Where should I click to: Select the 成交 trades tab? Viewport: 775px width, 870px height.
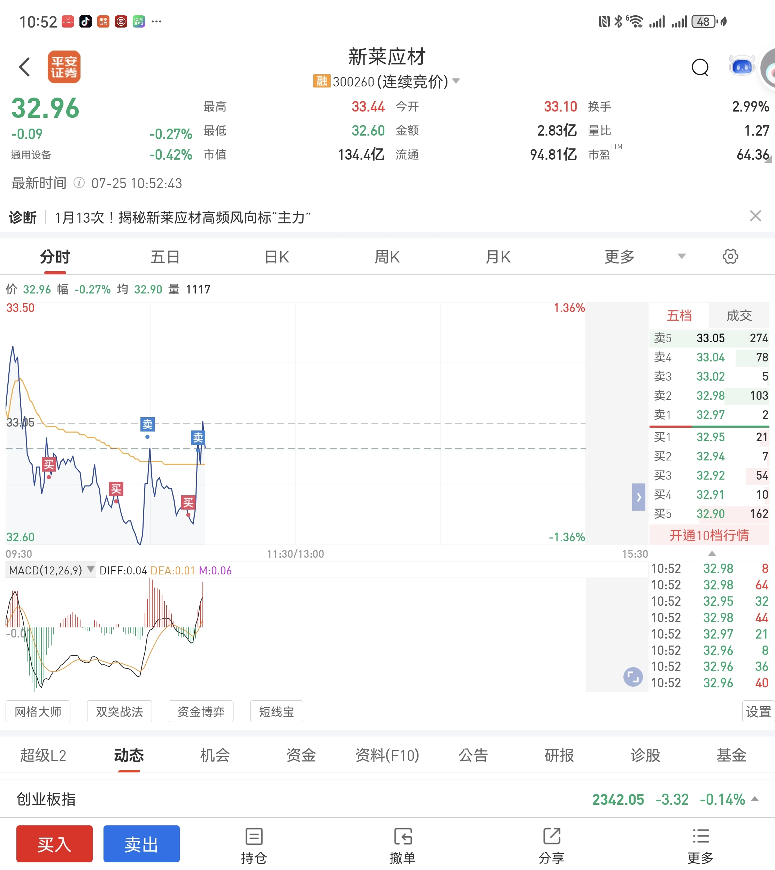pyautogui.click(x=739, y=315)
